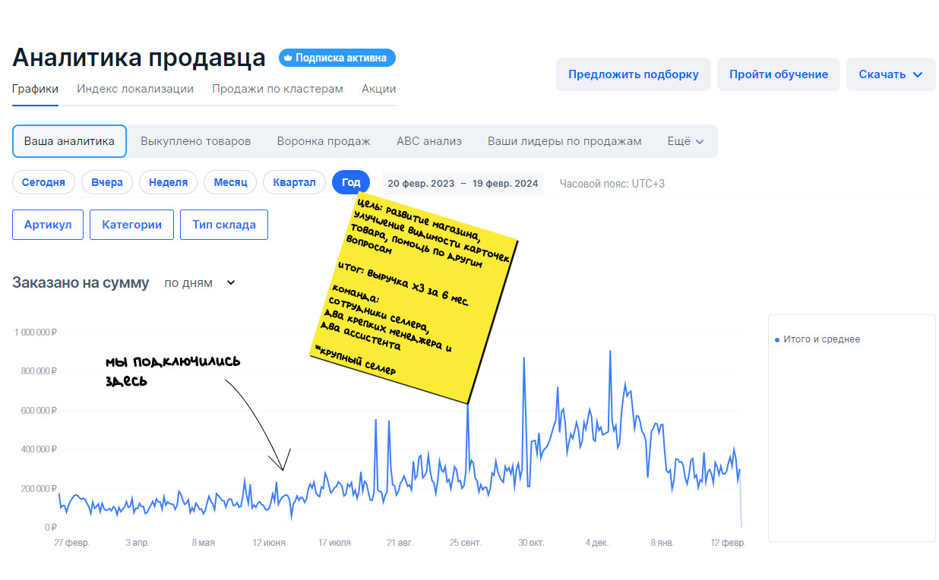The height and width of the screenshot is (580, 939).
Task: Click the crown icon in subscription badge
Action: click(289, 58)
